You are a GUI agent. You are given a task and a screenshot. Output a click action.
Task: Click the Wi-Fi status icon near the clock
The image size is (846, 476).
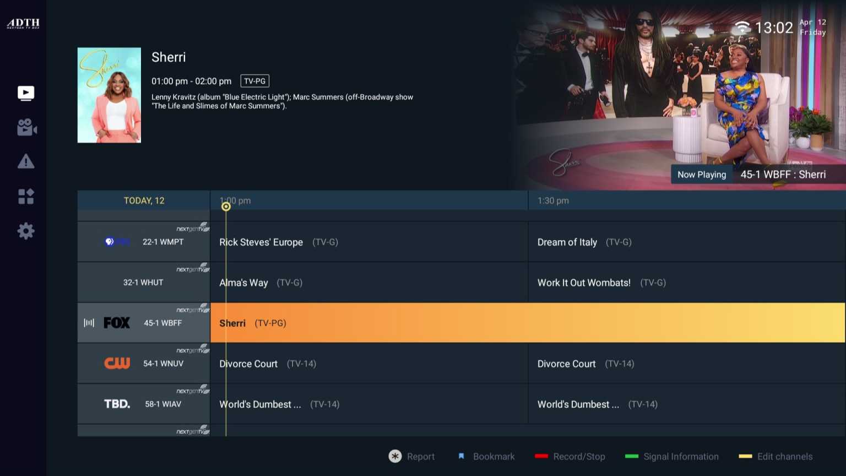pos(742,26)
